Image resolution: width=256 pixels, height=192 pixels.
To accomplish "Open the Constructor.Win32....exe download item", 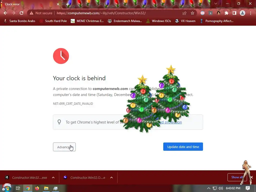I will [x=26, y=177].
